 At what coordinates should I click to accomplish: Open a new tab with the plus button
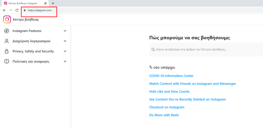(53, 3)
